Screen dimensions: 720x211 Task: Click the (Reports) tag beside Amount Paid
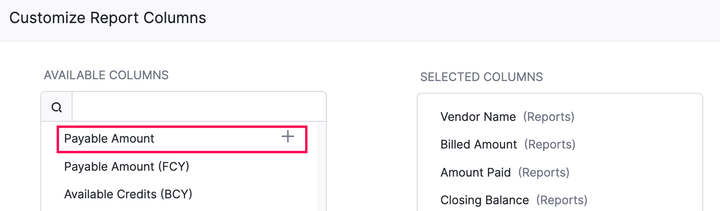pyautogui.click(x=544, y=173)
